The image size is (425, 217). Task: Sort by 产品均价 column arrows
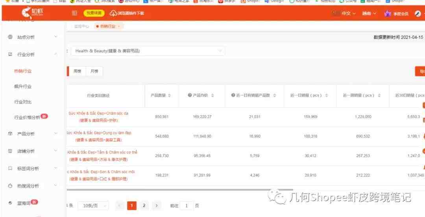coord(213,95)
